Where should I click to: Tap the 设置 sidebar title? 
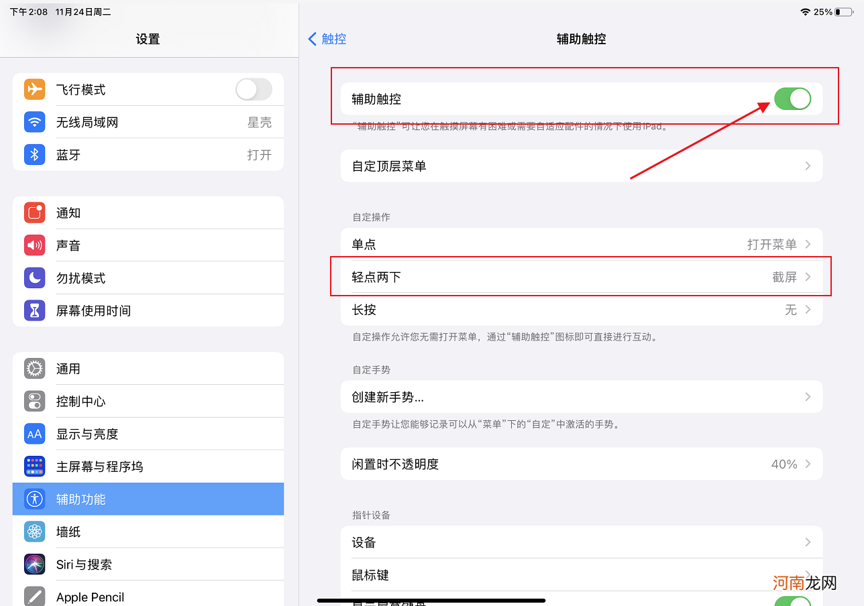coord(148,39)
